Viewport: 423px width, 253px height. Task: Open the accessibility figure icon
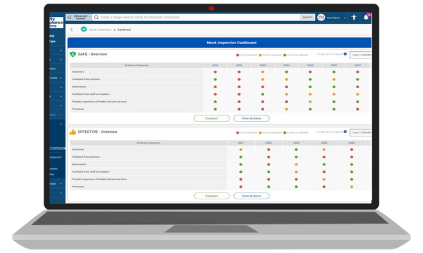[354, 18]
